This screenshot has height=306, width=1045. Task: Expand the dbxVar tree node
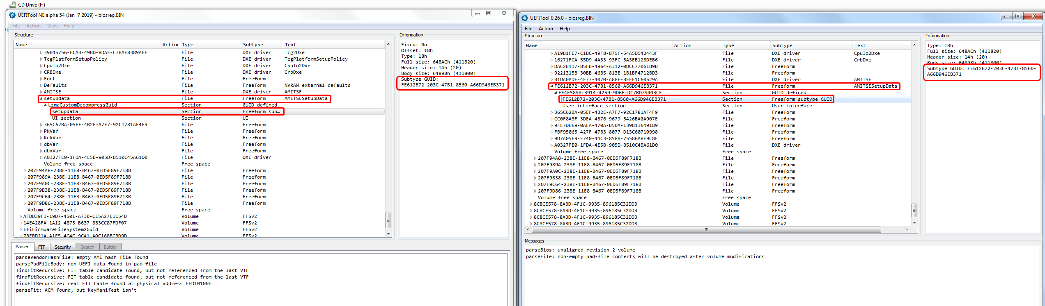pos(41,151)
